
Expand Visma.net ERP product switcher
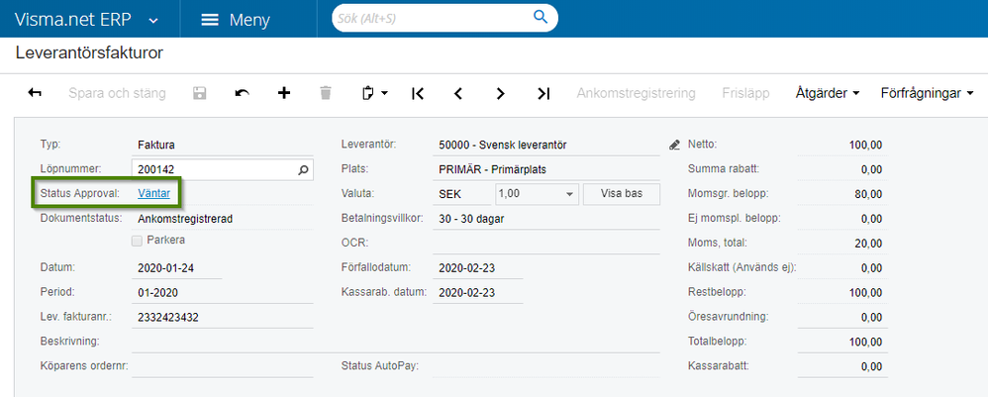152,20
